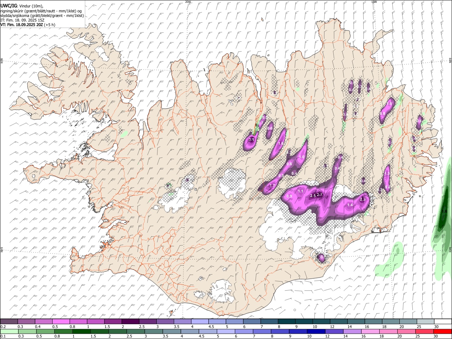Click the '15W' longitude label
The image size is (452, 339).
(374, 2)
